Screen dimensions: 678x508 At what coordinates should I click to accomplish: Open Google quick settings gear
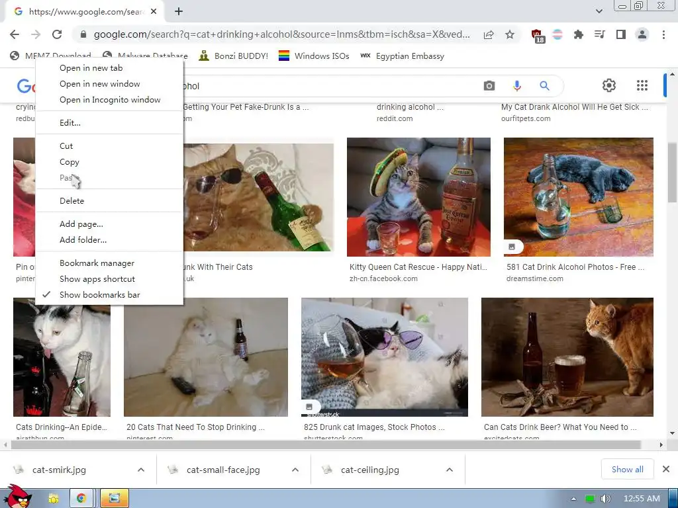609,85
